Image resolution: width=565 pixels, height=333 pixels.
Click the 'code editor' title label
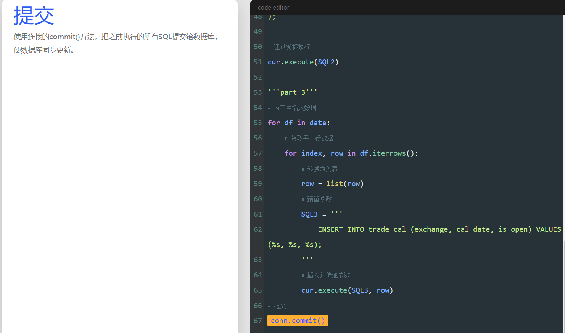274,7
